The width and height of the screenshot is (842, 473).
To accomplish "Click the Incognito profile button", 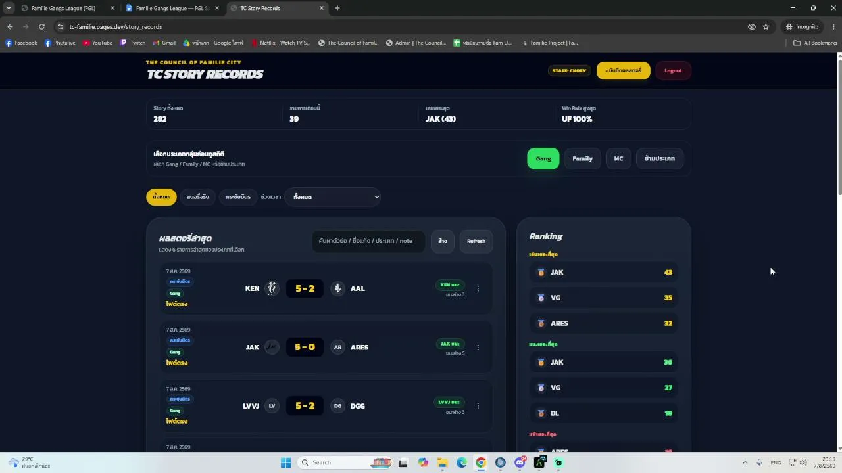I will pyautogui.click(x=802, y=27).
